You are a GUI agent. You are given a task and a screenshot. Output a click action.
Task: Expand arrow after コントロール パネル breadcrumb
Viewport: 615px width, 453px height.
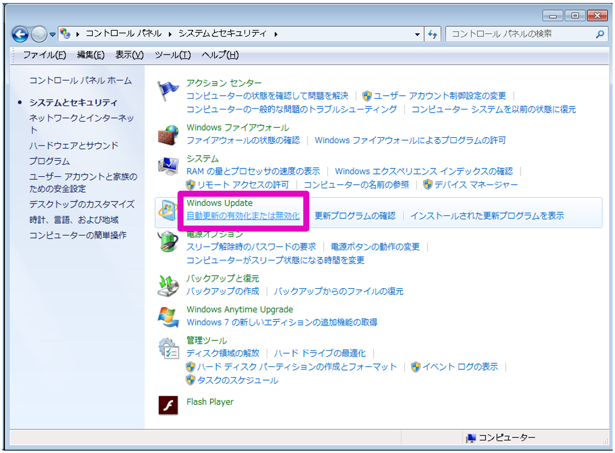coord(170,34)
